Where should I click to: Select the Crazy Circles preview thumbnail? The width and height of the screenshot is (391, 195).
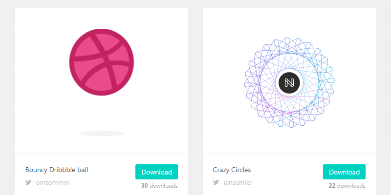[x=289, y=80]
